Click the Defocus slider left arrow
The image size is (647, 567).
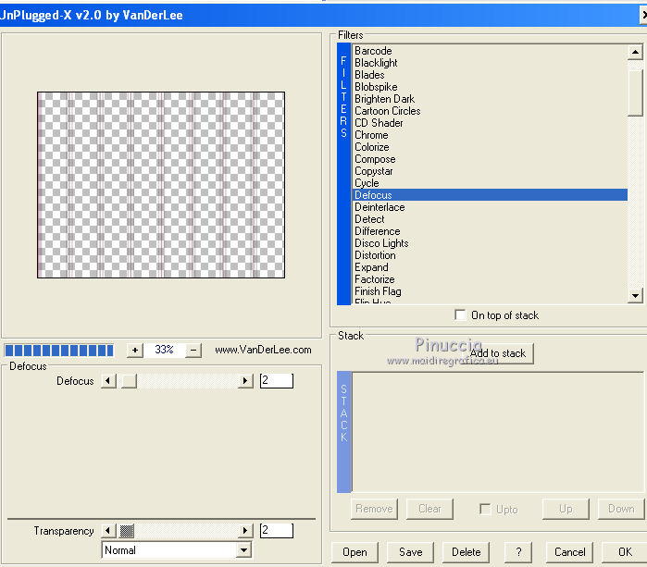click(x=108, y=380)
